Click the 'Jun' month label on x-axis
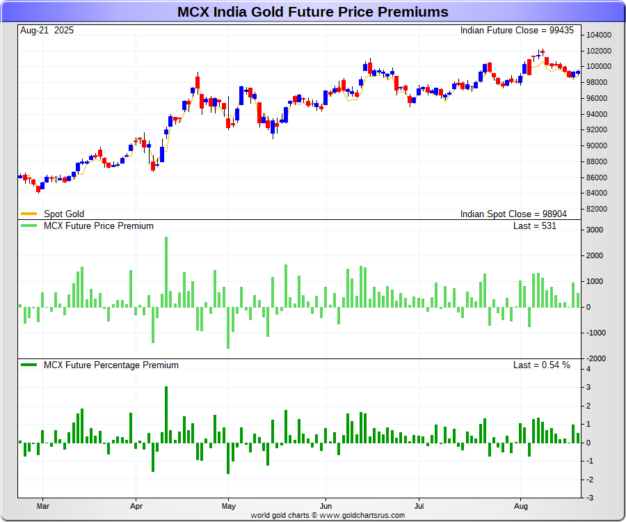626x522 pixels. 326,506
